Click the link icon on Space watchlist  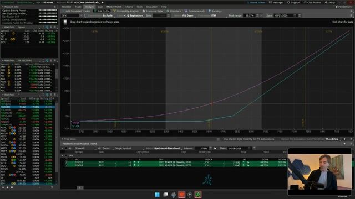47,27
